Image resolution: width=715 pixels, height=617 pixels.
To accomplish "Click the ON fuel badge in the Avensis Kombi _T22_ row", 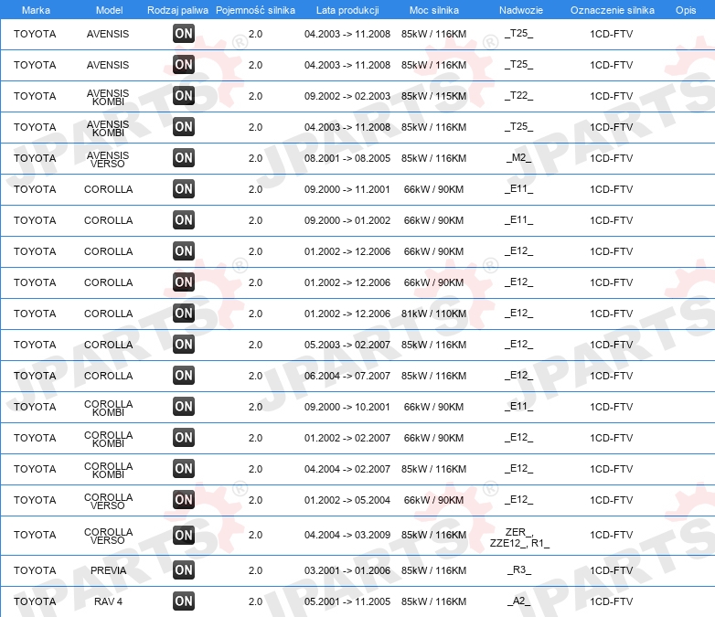I will [184, 96].
